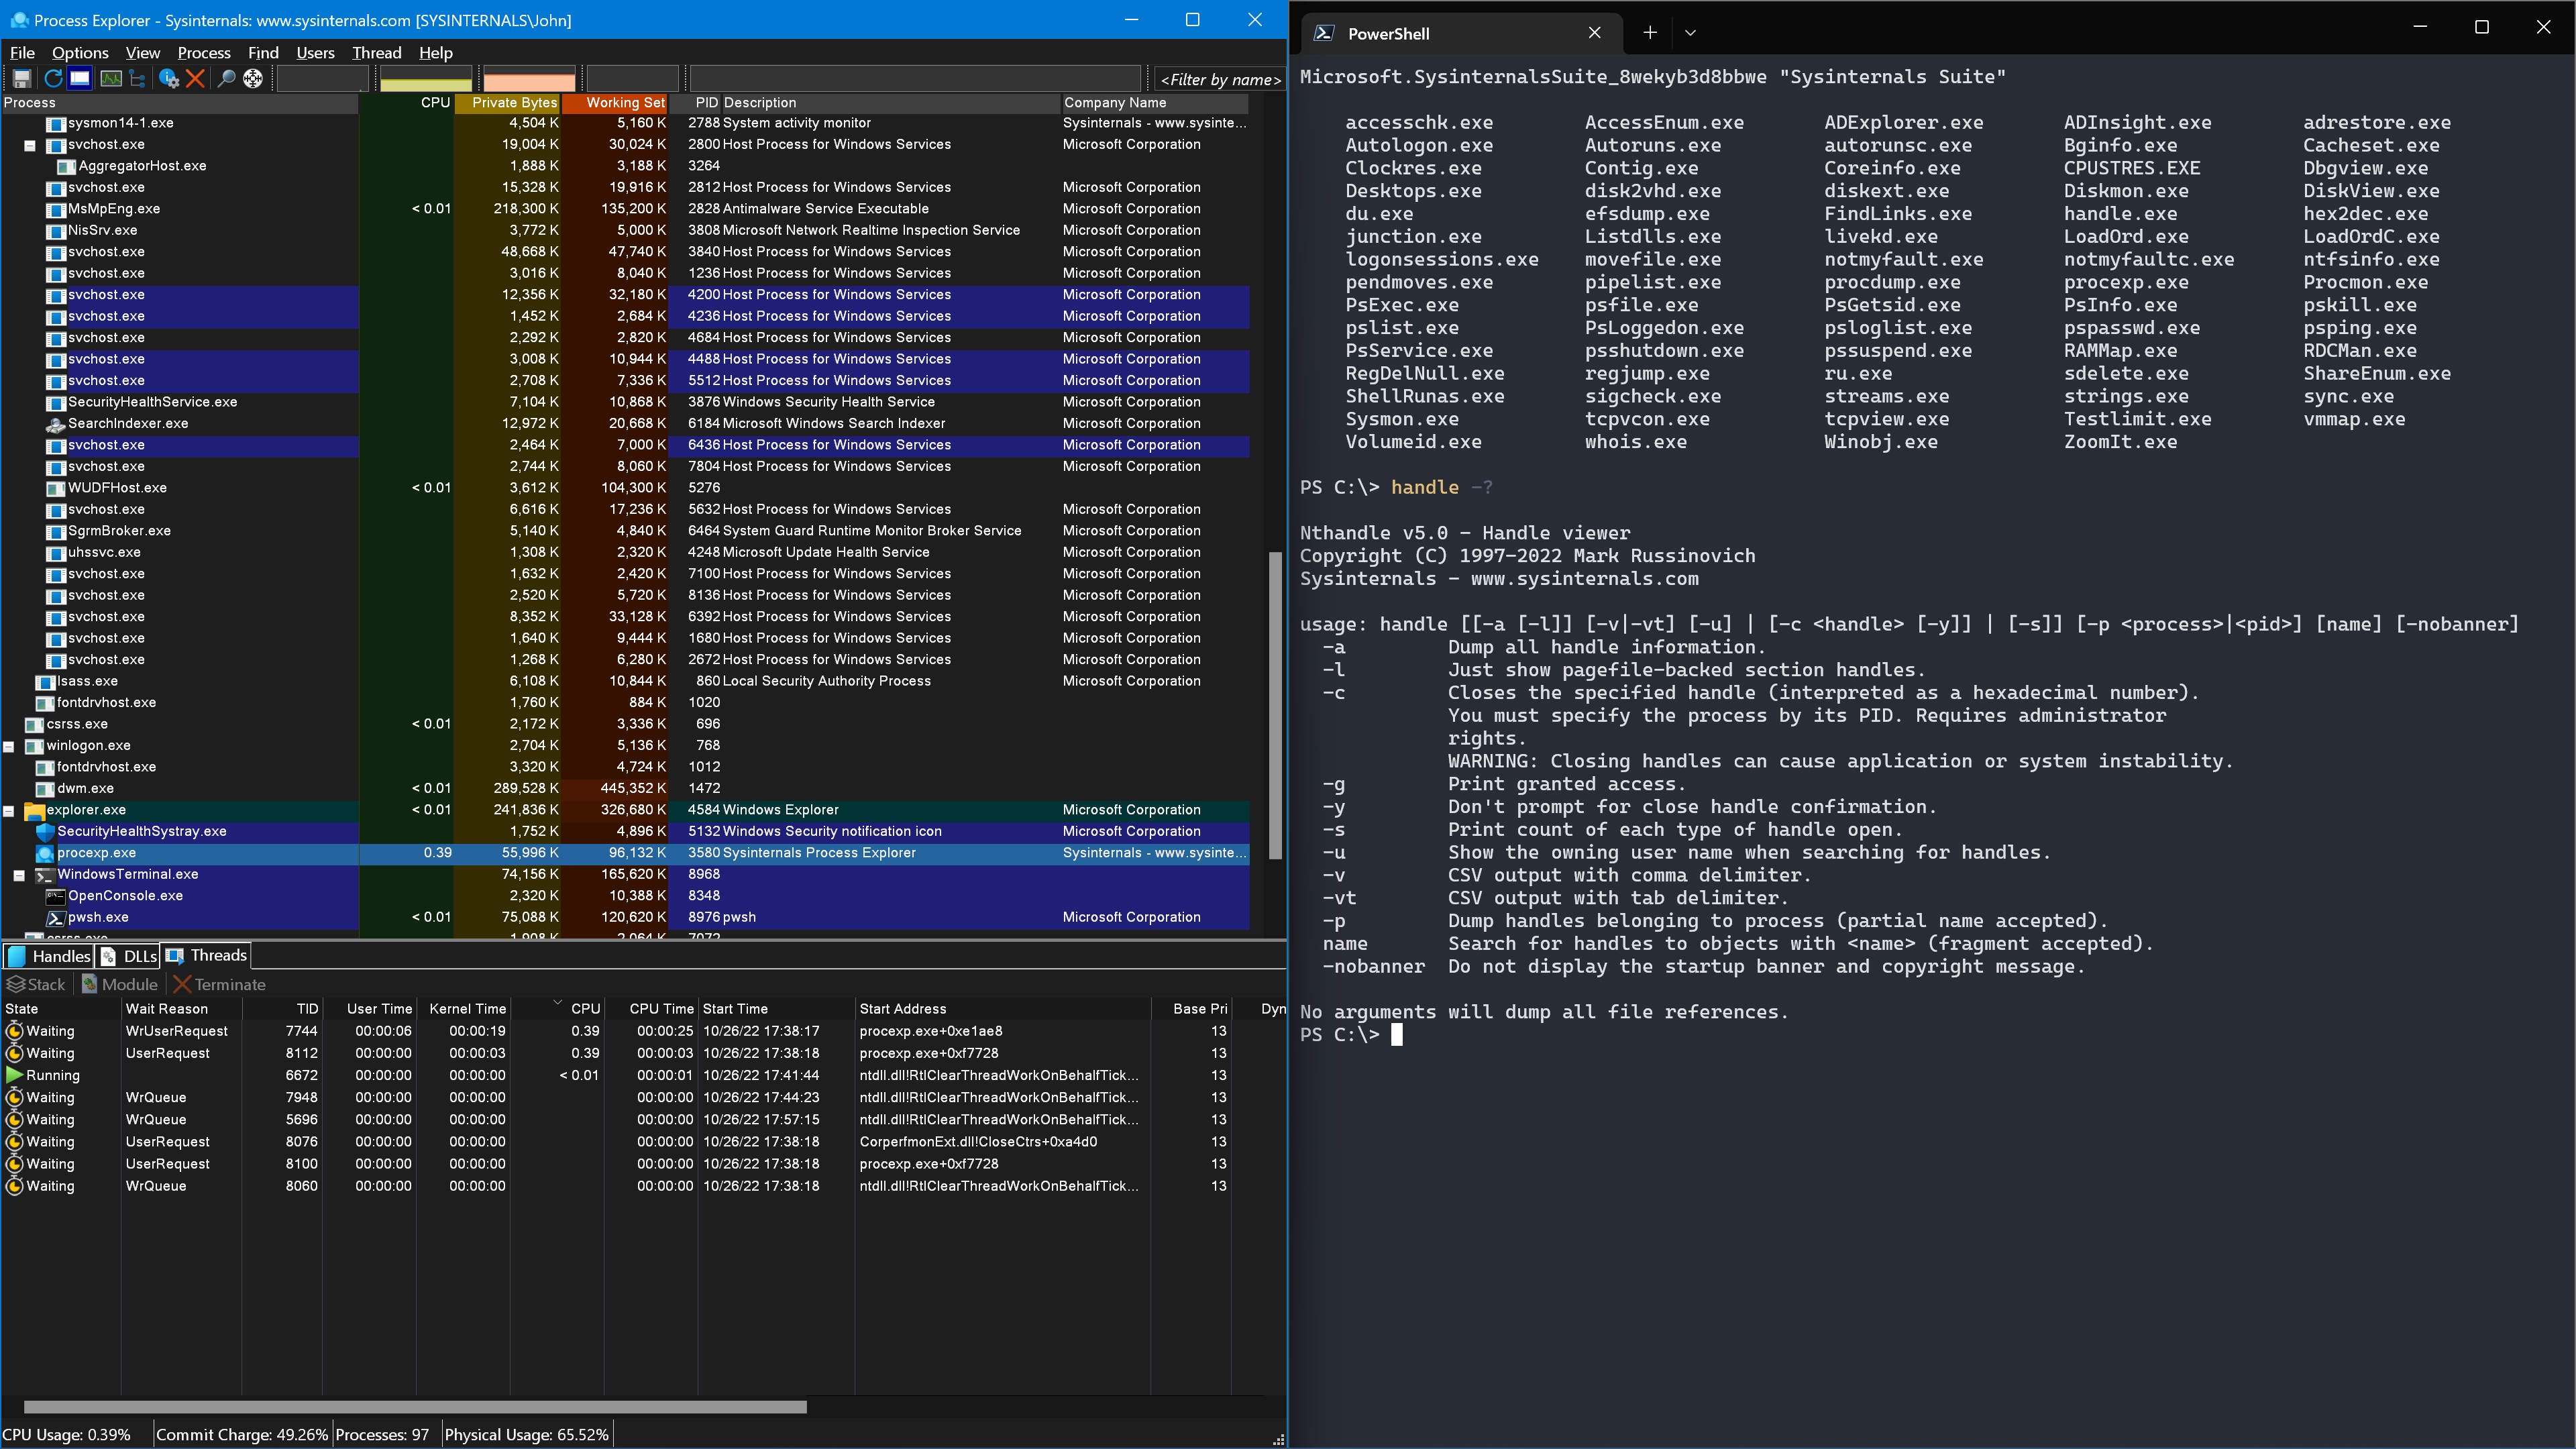Image resolution: width=2576 pixels, height=1449 pixels.
Task: Collapse the explorer.exe process tree node
Action: tap(8, 810)
